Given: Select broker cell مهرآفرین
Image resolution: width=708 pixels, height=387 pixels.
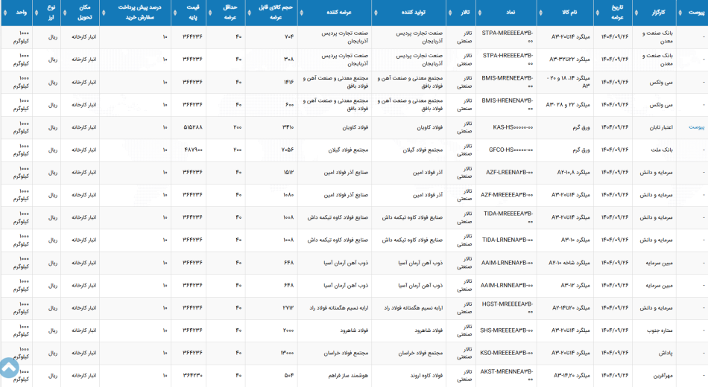Looking at the screenshot, I should tap(655, 376).
